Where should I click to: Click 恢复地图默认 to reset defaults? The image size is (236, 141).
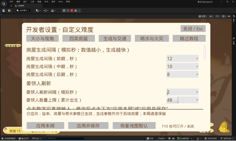pyautogui.click(x=134, y=126)
